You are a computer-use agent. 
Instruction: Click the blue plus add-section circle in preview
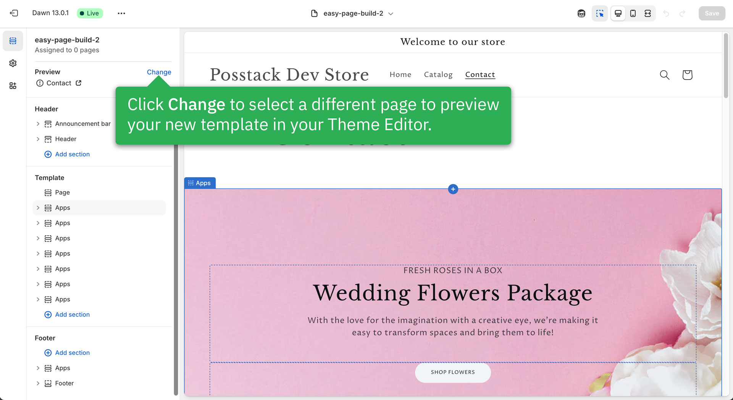tap(453, 189)
